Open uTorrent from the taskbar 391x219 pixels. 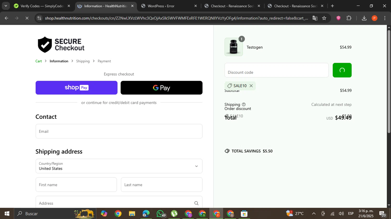174,214
